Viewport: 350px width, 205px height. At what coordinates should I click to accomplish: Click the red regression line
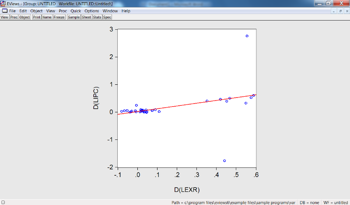pos(187,104)
